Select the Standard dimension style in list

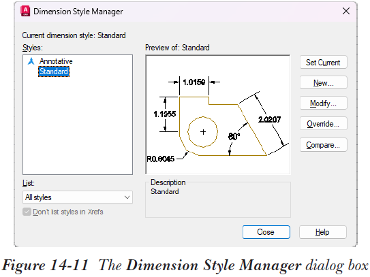tap(54, 71)
